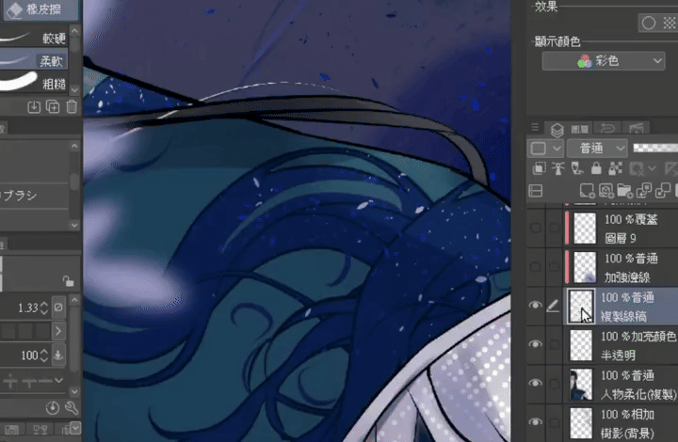Click the second checkbox column of 加強邊線
678x442 pixels.
pos(554,267)
